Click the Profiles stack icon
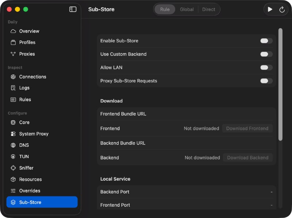The width and height of the screenshot is (292, 218). pos(13,42)
